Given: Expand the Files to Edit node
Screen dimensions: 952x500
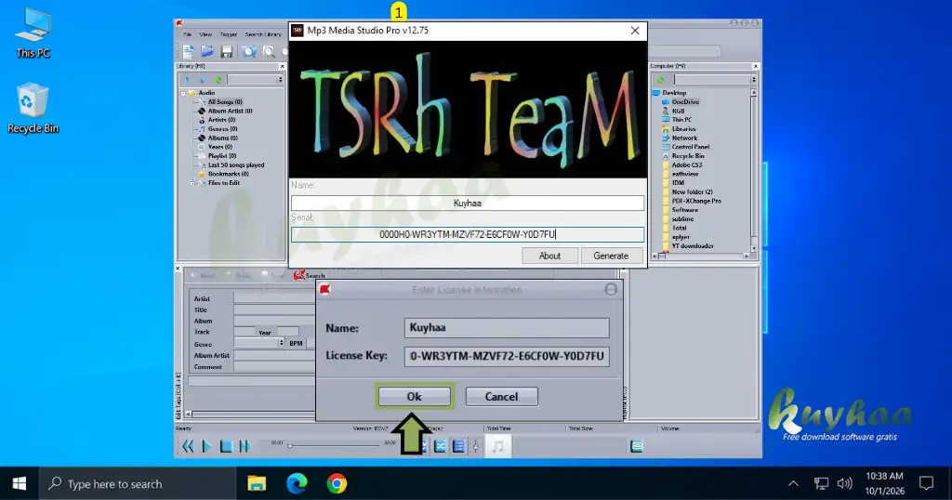Looking at the screenshot, I should click(192, 183).
